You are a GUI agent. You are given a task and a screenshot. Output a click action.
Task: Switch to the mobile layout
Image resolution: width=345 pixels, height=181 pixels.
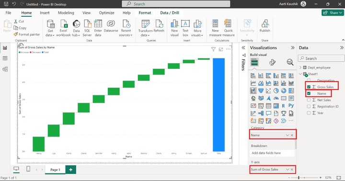click(28, 169)
